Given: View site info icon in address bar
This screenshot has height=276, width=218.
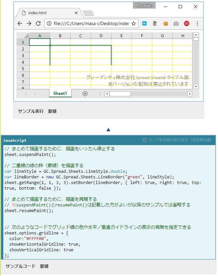Looking at the screenshot, I should point(49,23).
